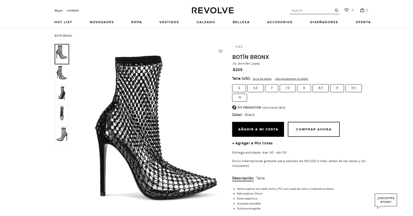413x216 pixels.
Task: Add the boot to favorites via heart icon
Action: (x=220, y=51)
